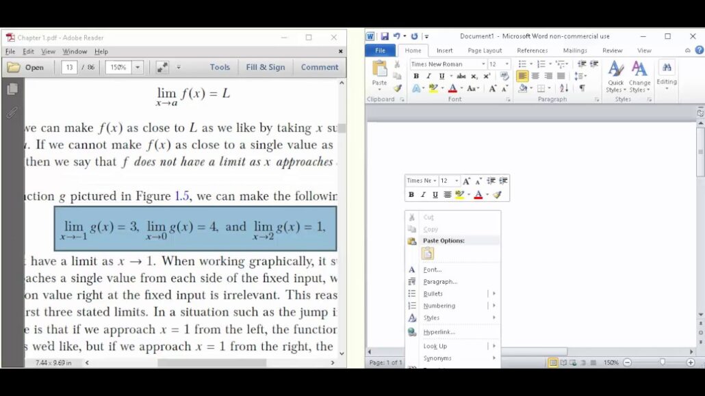Toggle Italic in the ribbon Font group
The image size is (705, 396).
tap(428, 76)
